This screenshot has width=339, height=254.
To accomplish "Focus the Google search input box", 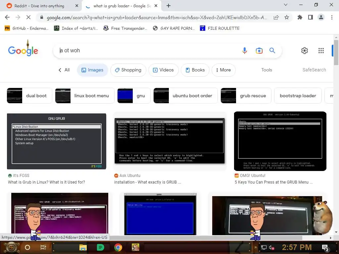I will coord(147,51).
